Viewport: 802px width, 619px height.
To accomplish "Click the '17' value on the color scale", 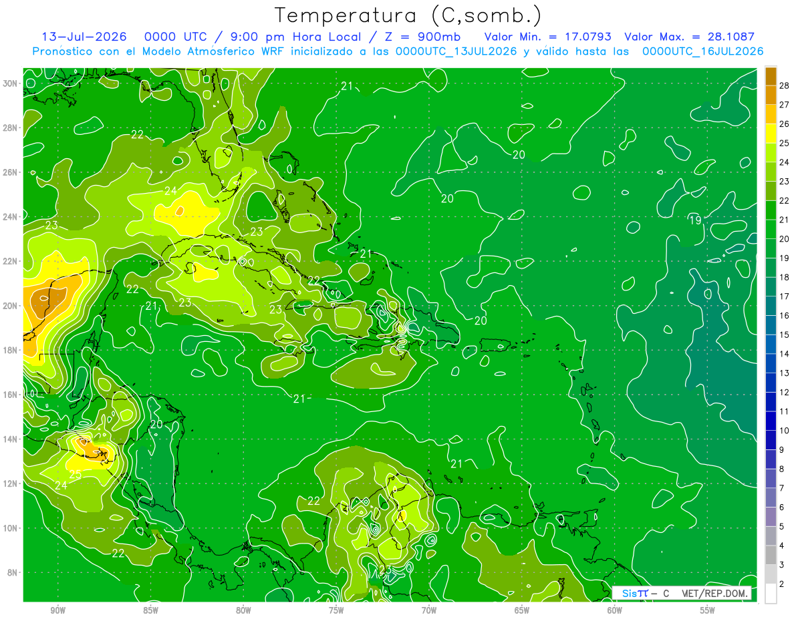I will point(785,296).
